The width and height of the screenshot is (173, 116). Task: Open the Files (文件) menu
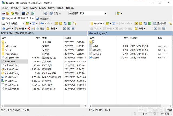point(24,8)
